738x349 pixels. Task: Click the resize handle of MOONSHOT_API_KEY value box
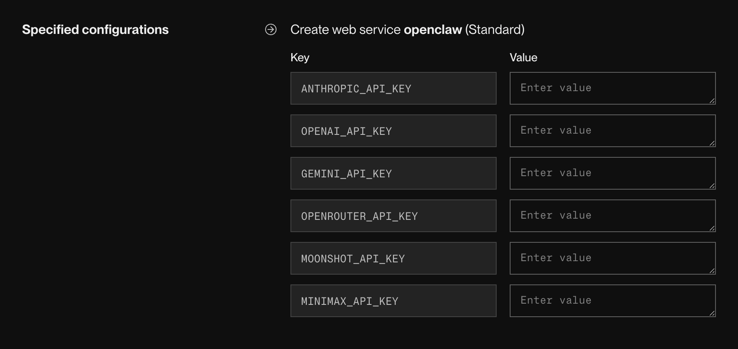click(x=712, y=271)
